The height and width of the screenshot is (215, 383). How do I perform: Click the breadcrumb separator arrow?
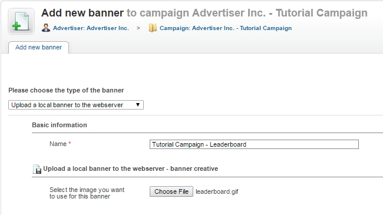pyautogui.click(x=138, y=28)
